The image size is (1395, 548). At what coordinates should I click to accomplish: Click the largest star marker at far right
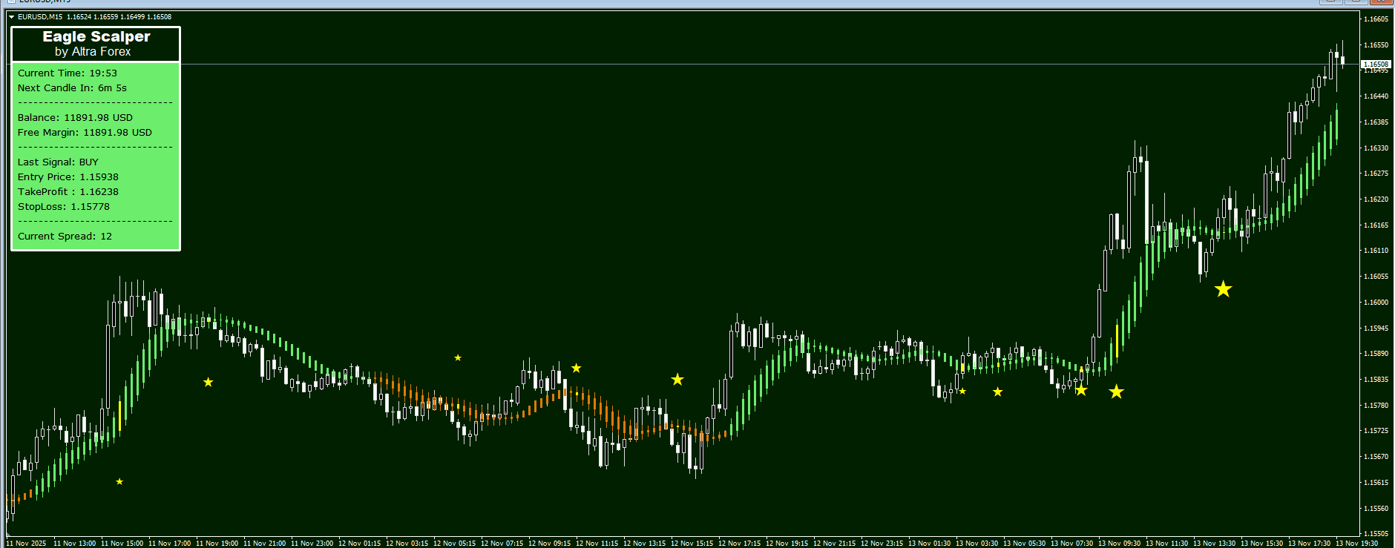[x=1223, y=289]
